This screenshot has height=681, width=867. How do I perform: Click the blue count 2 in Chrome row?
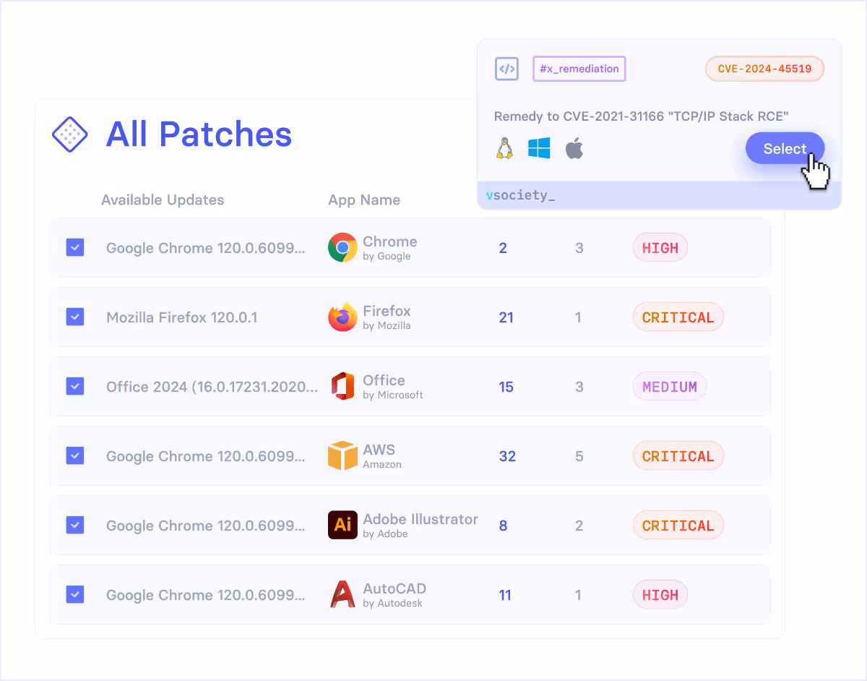(x=503, y=248)
